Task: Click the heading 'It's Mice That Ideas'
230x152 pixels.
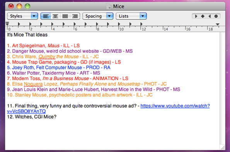Action: coord(27,35)
